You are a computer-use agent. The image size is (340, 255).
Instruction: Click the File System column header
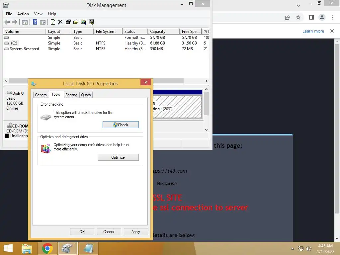(x=108, y=32)
